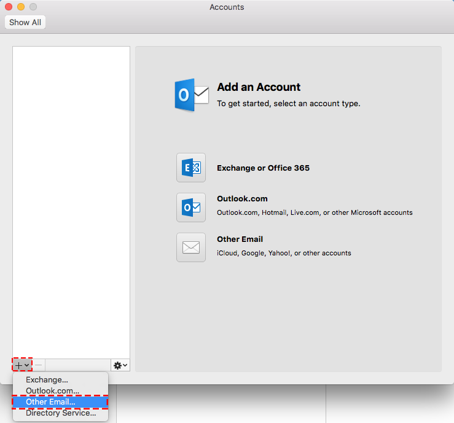Choose Outlook.com... from the add menu
The image size is (454, 423).
[61, 390]
